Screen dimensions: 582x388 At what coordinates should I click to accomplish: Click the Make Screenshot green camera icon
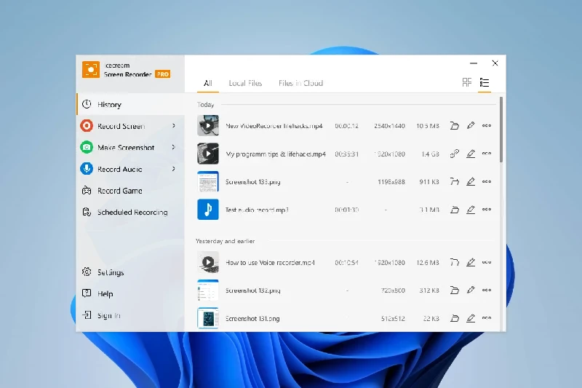click(x=87, y=147)
